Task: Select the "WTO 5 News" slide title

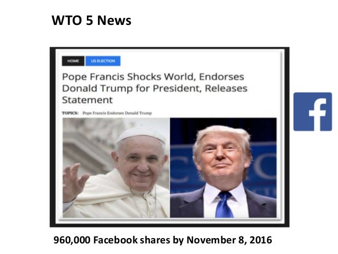Action: pos(92,21)
